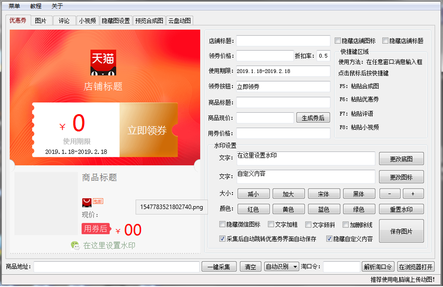
Task: Open the 教程 menu
Action: click(x=36, y=6)
